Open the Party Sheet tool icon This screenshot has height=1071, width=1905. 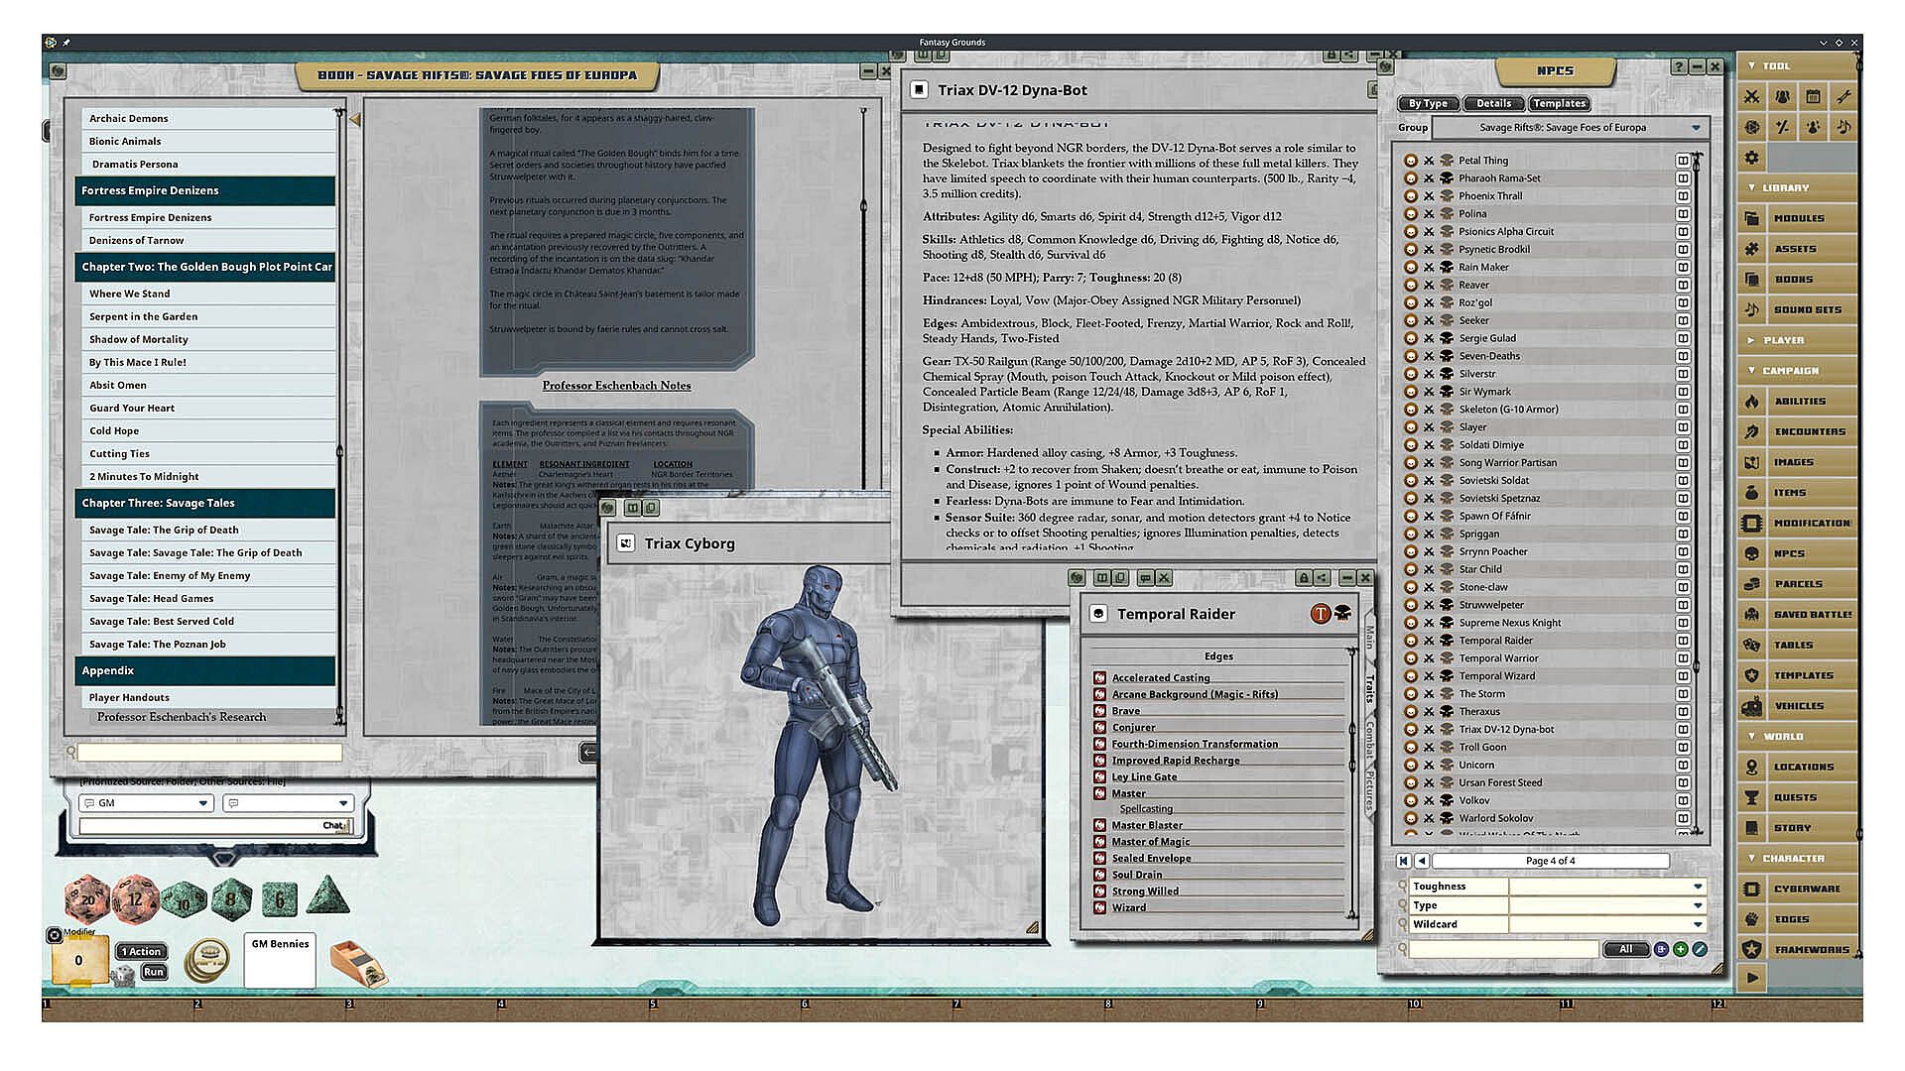click(1783, 96)
